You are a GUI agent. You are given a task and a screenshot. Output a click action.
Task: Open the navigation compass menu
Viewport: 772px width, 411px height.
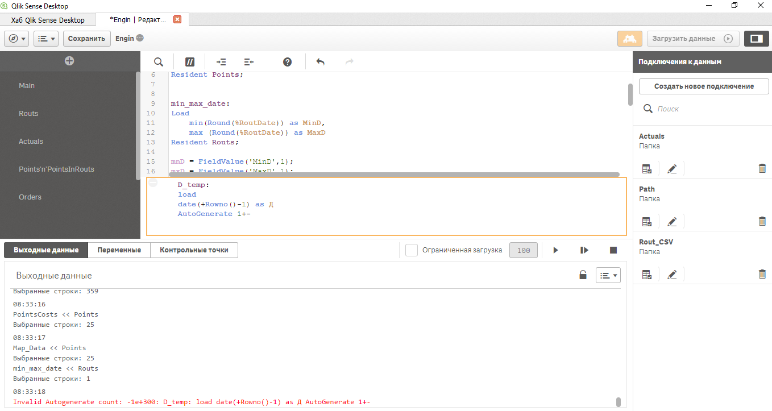tap(17, 39)
